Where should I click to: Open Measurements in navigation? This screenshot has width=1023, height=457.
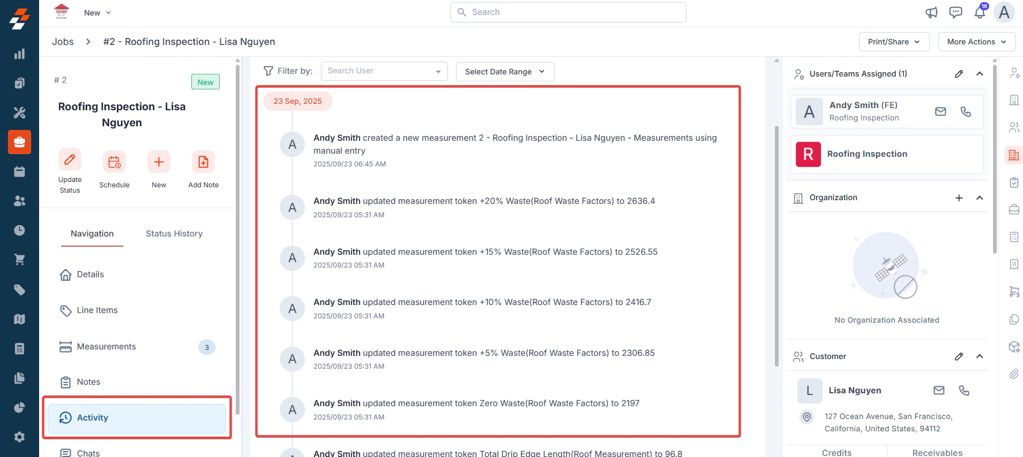[x=137, y=347]
